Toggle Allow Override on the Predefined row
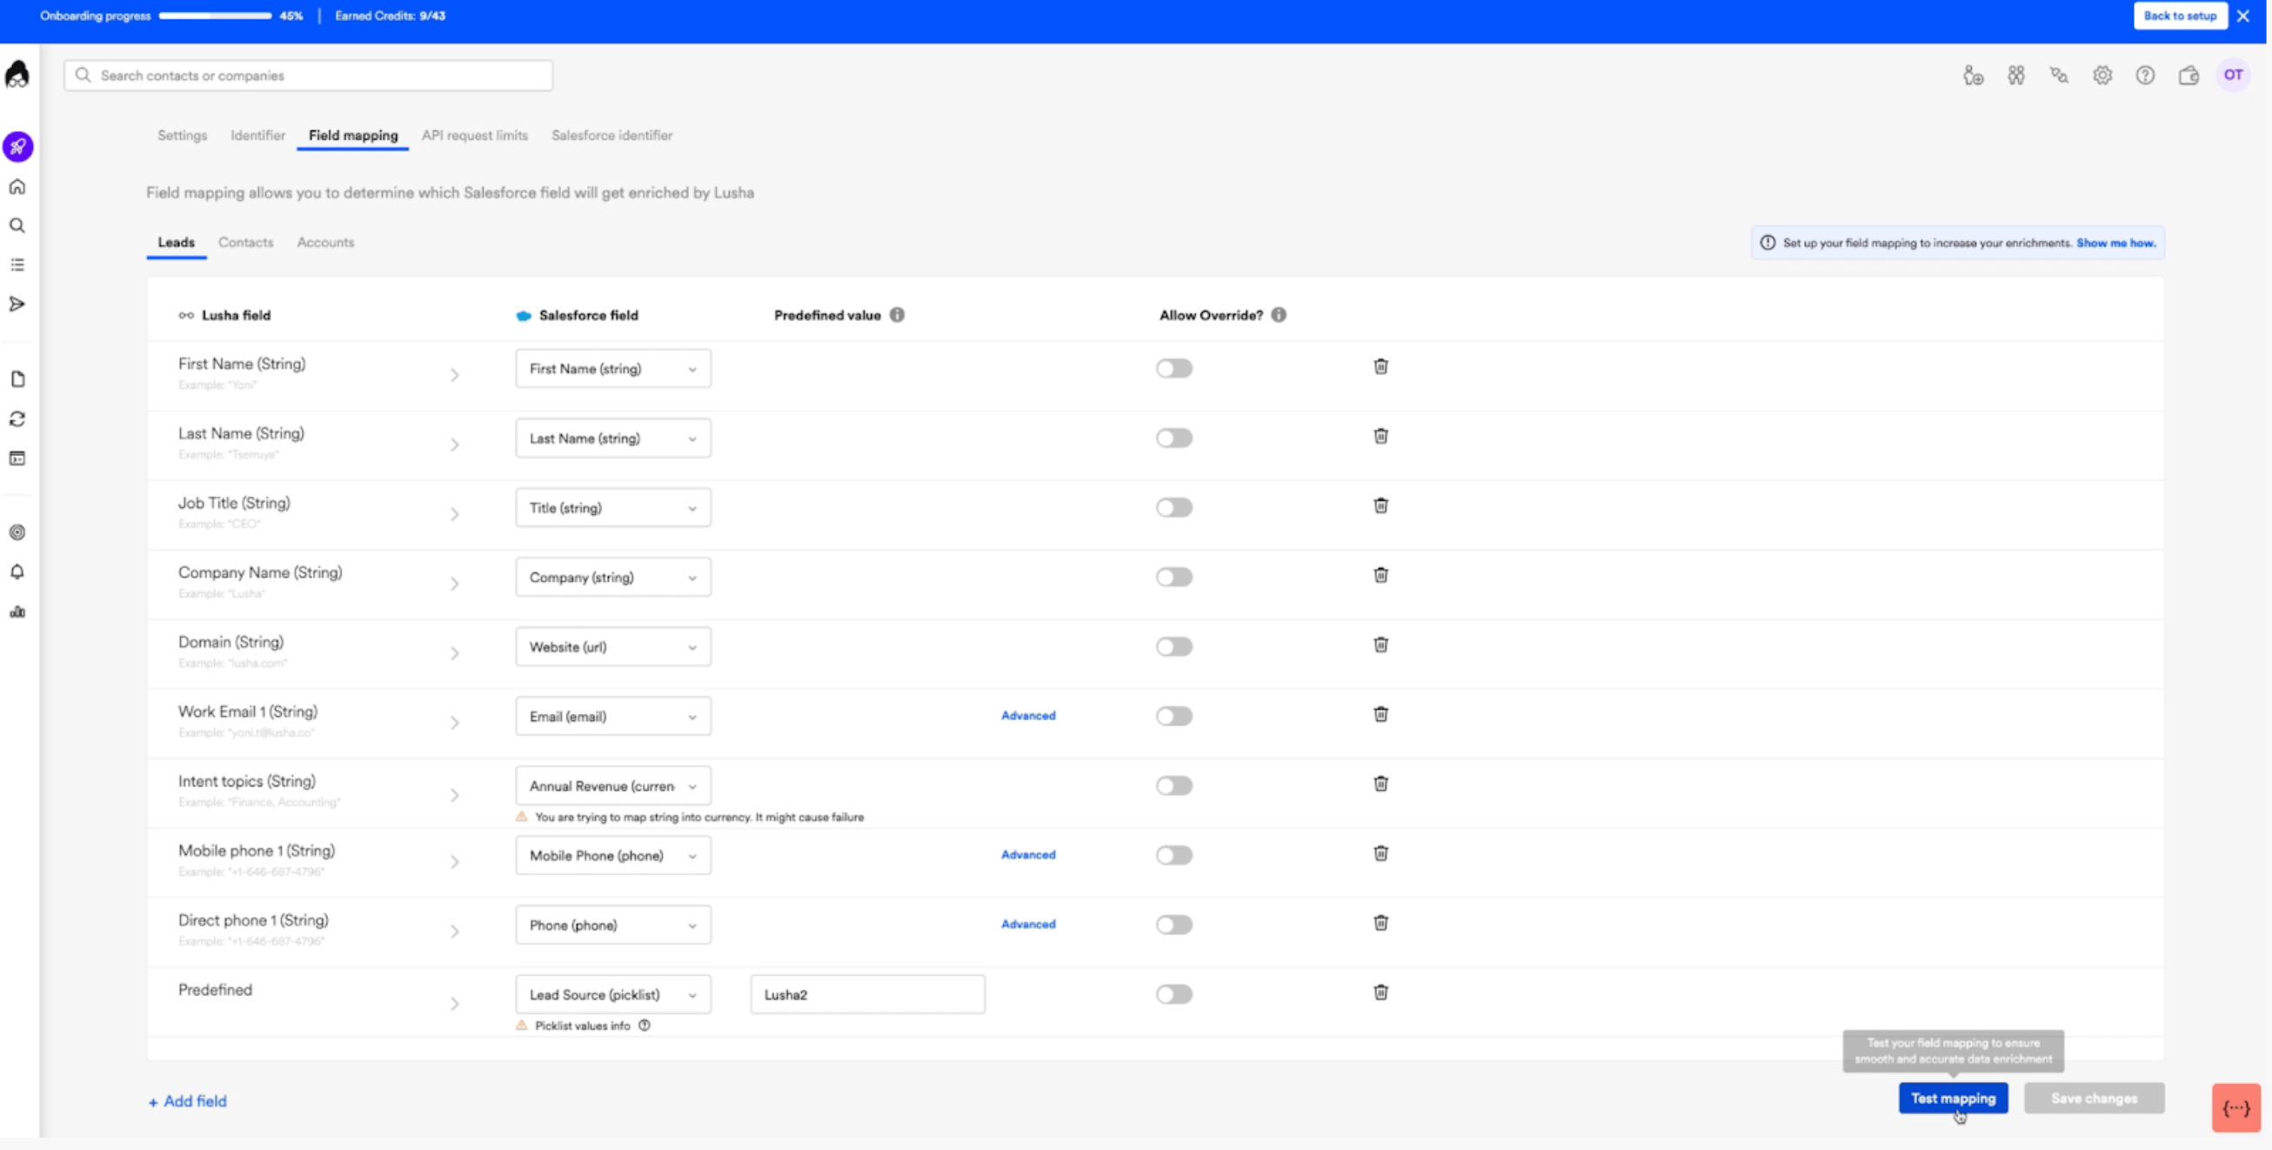 coord(1174,995)
